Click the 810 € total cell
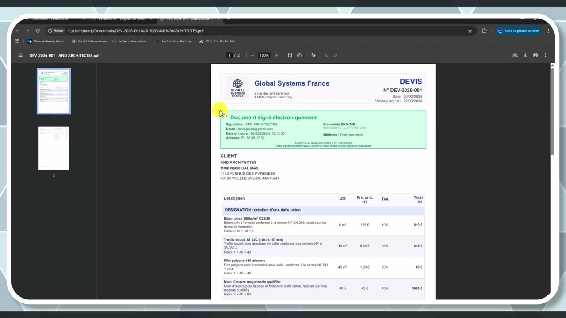The image size is (566, 318). point(418,225)
